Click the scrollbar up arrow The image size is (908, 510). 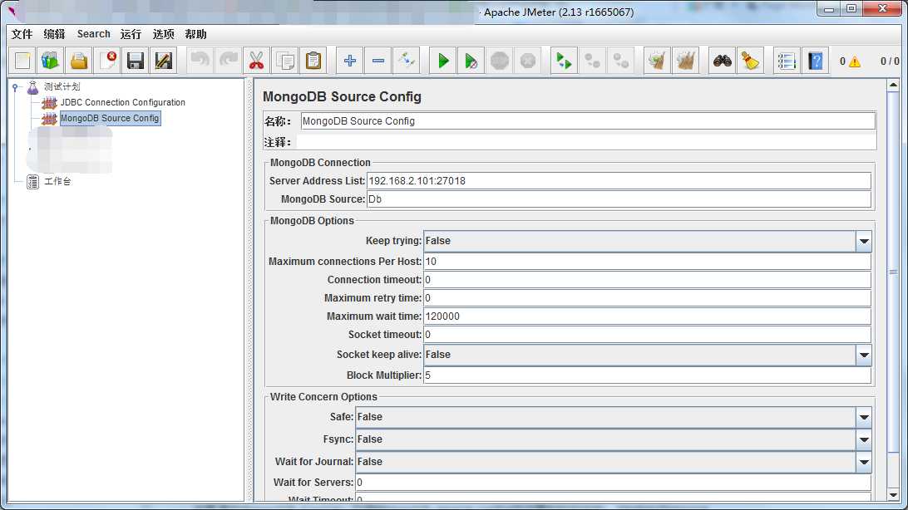click(893, 86)
